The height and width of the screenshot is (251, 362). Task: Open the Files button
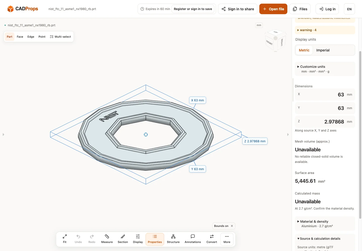point(300,9)
